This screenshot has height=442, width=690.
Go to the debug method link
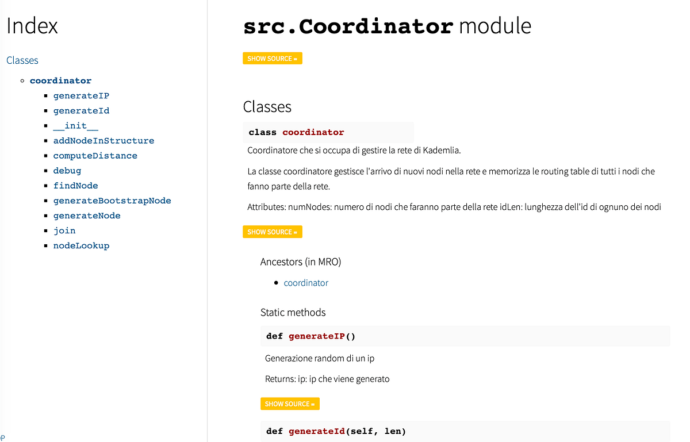[67, 170]
